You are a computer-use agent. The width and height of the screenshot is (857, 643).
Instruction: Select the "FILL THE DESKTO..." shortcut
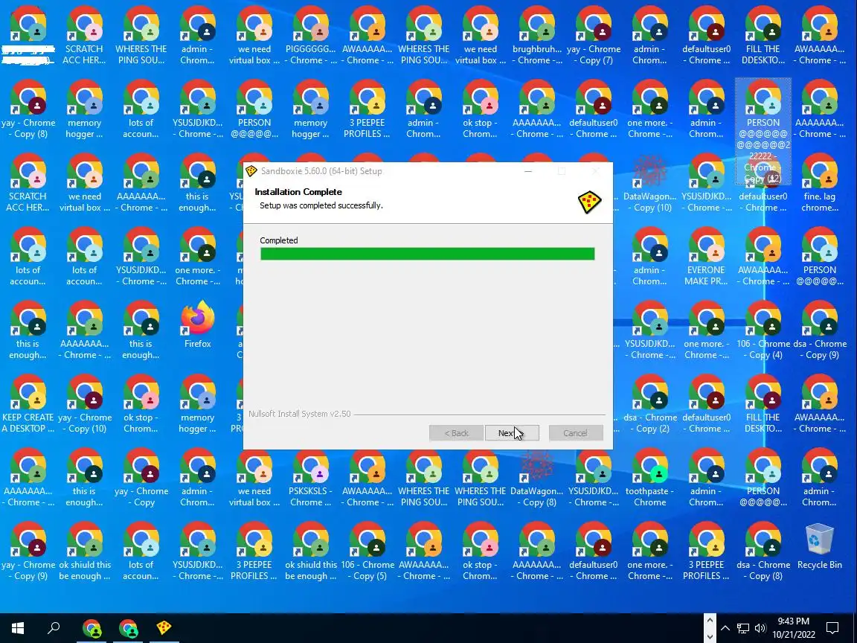(763, 404)
